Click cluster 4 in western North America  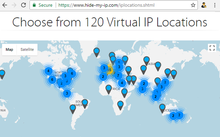tap(48, 71)
